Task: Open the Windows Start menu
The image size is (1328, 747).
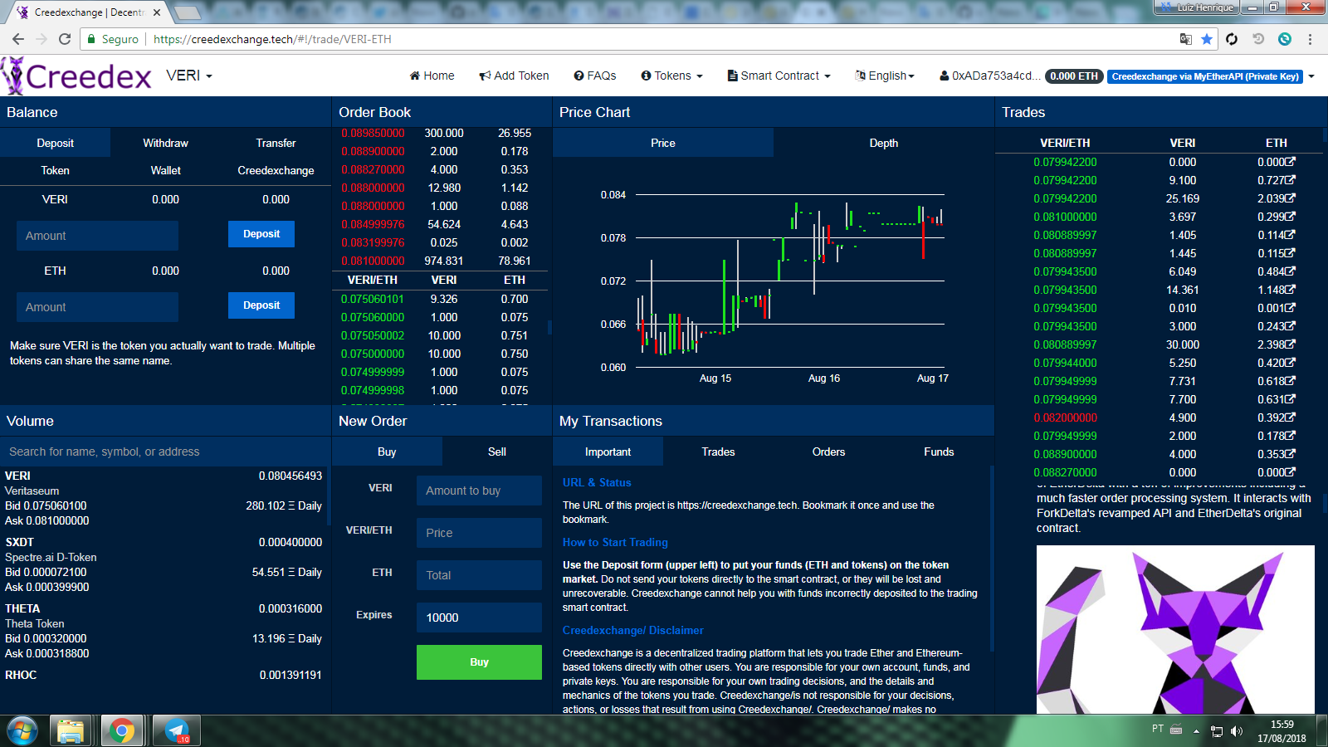Action: click(x=22, y=731)
